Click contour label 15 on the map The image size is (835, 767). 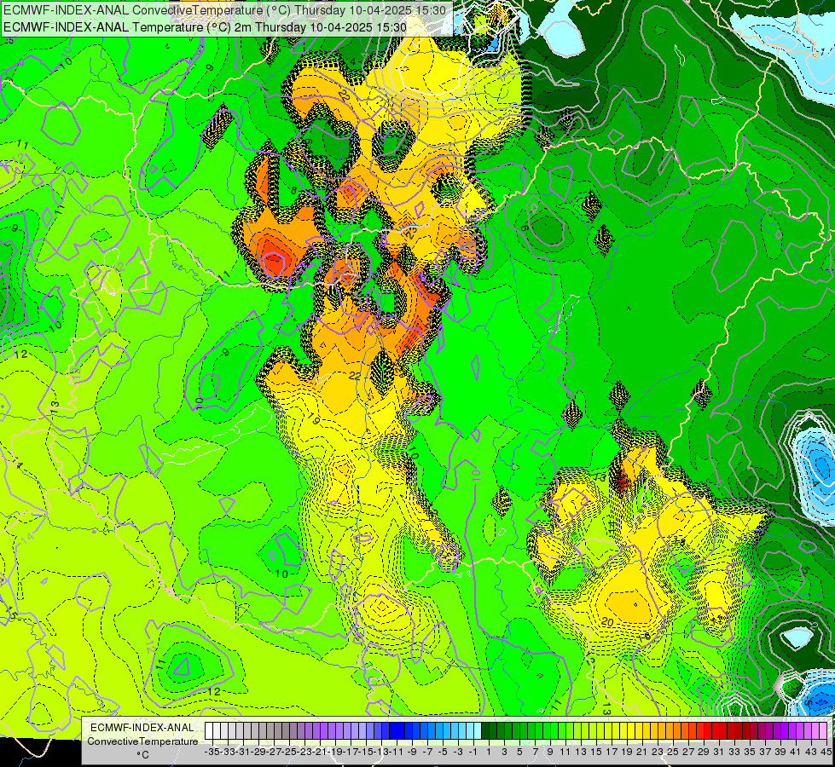point(10,612)
